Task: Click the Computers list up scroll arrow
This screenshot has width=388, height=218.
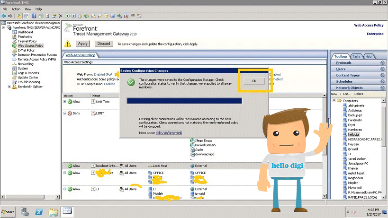Action: pyautogui.click(x=384, y=101)
